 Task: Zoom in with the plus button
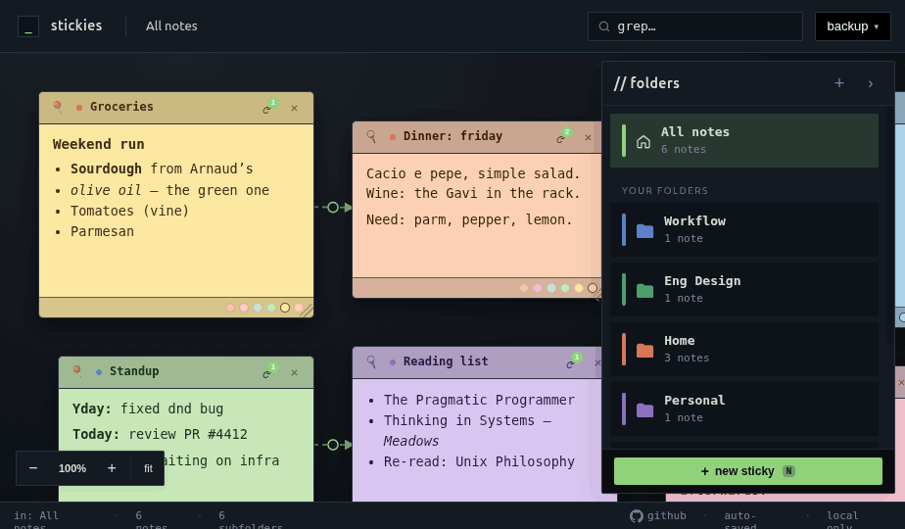coord(112,468)
